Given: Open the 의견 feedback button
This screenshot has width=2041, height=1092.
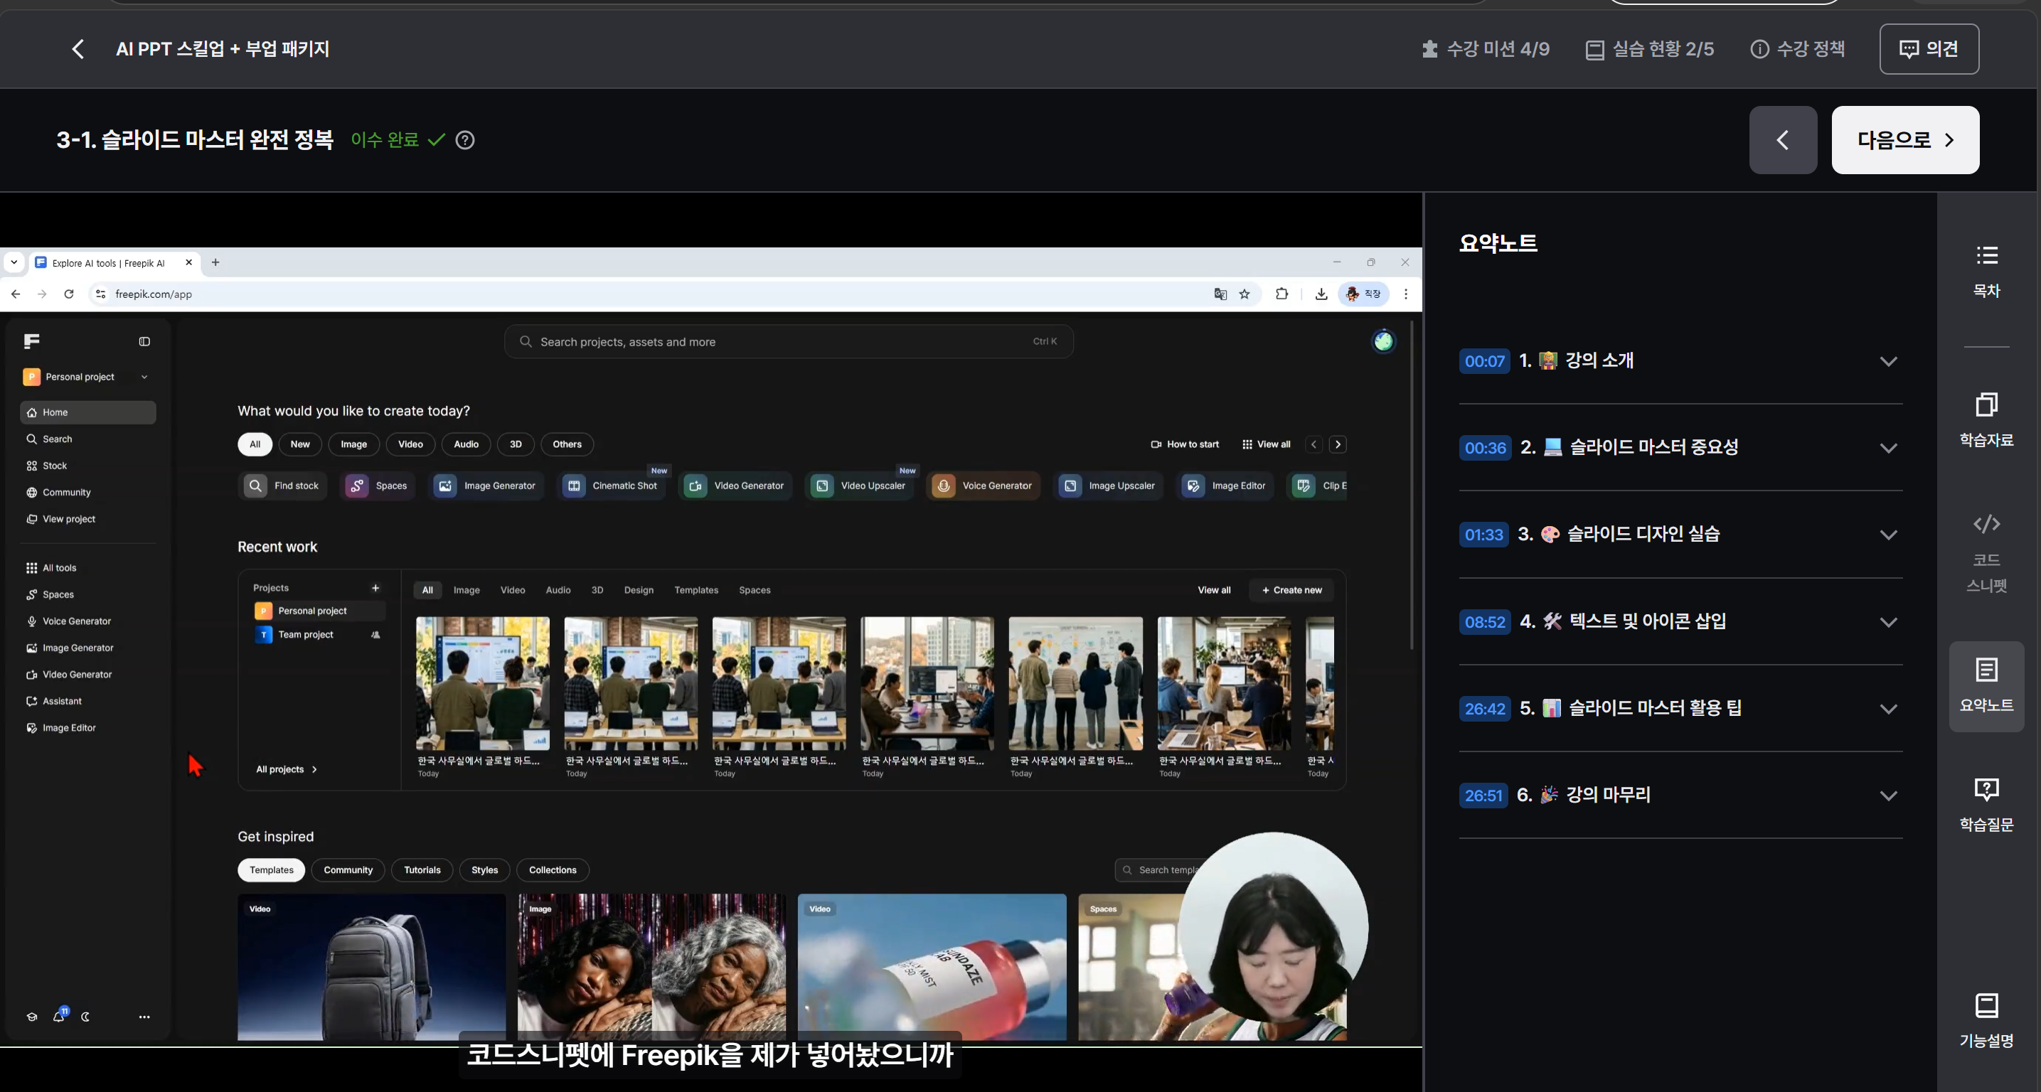Looking at the screenshot, I should [x=1929, y=49].
